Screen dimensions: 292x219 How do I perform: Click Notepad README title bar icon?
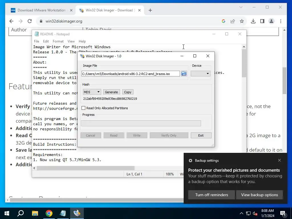pyautogui.click(x=37, y=34)
